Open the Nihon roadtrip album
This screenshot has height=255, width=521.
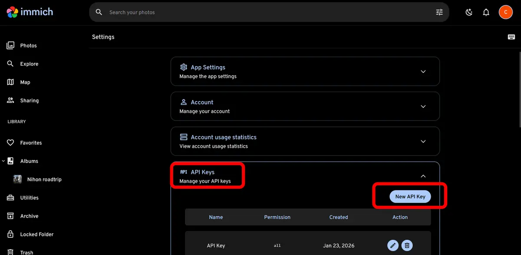coord(44,179)
